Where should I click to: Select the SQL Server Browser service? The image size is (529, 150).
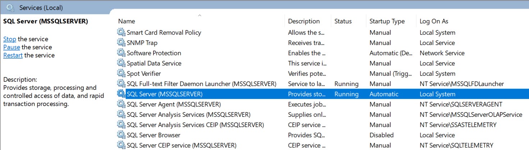point(154,135)
